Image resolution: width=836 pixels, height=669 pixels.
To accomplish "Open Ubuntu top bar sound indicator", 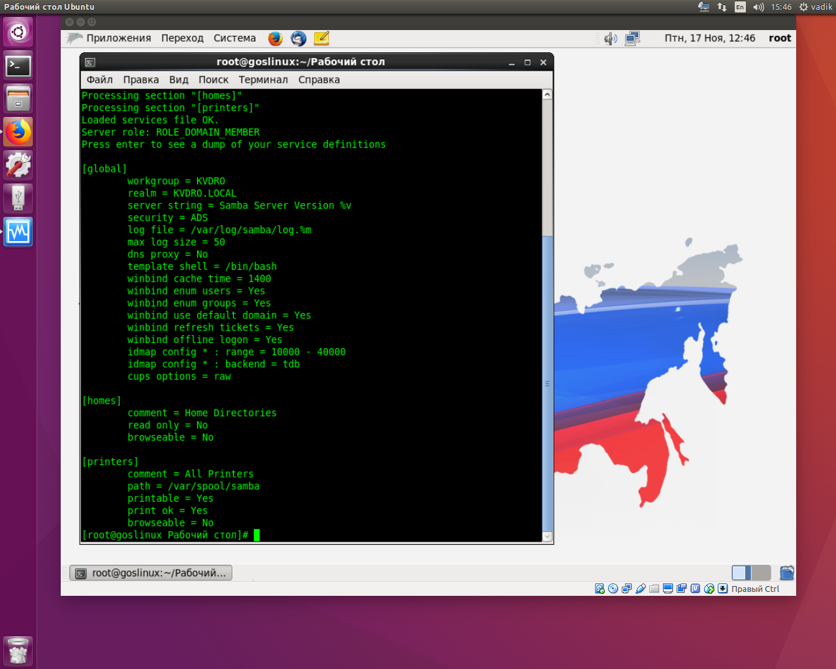I will pyautogui.click(x=758, y=7).
